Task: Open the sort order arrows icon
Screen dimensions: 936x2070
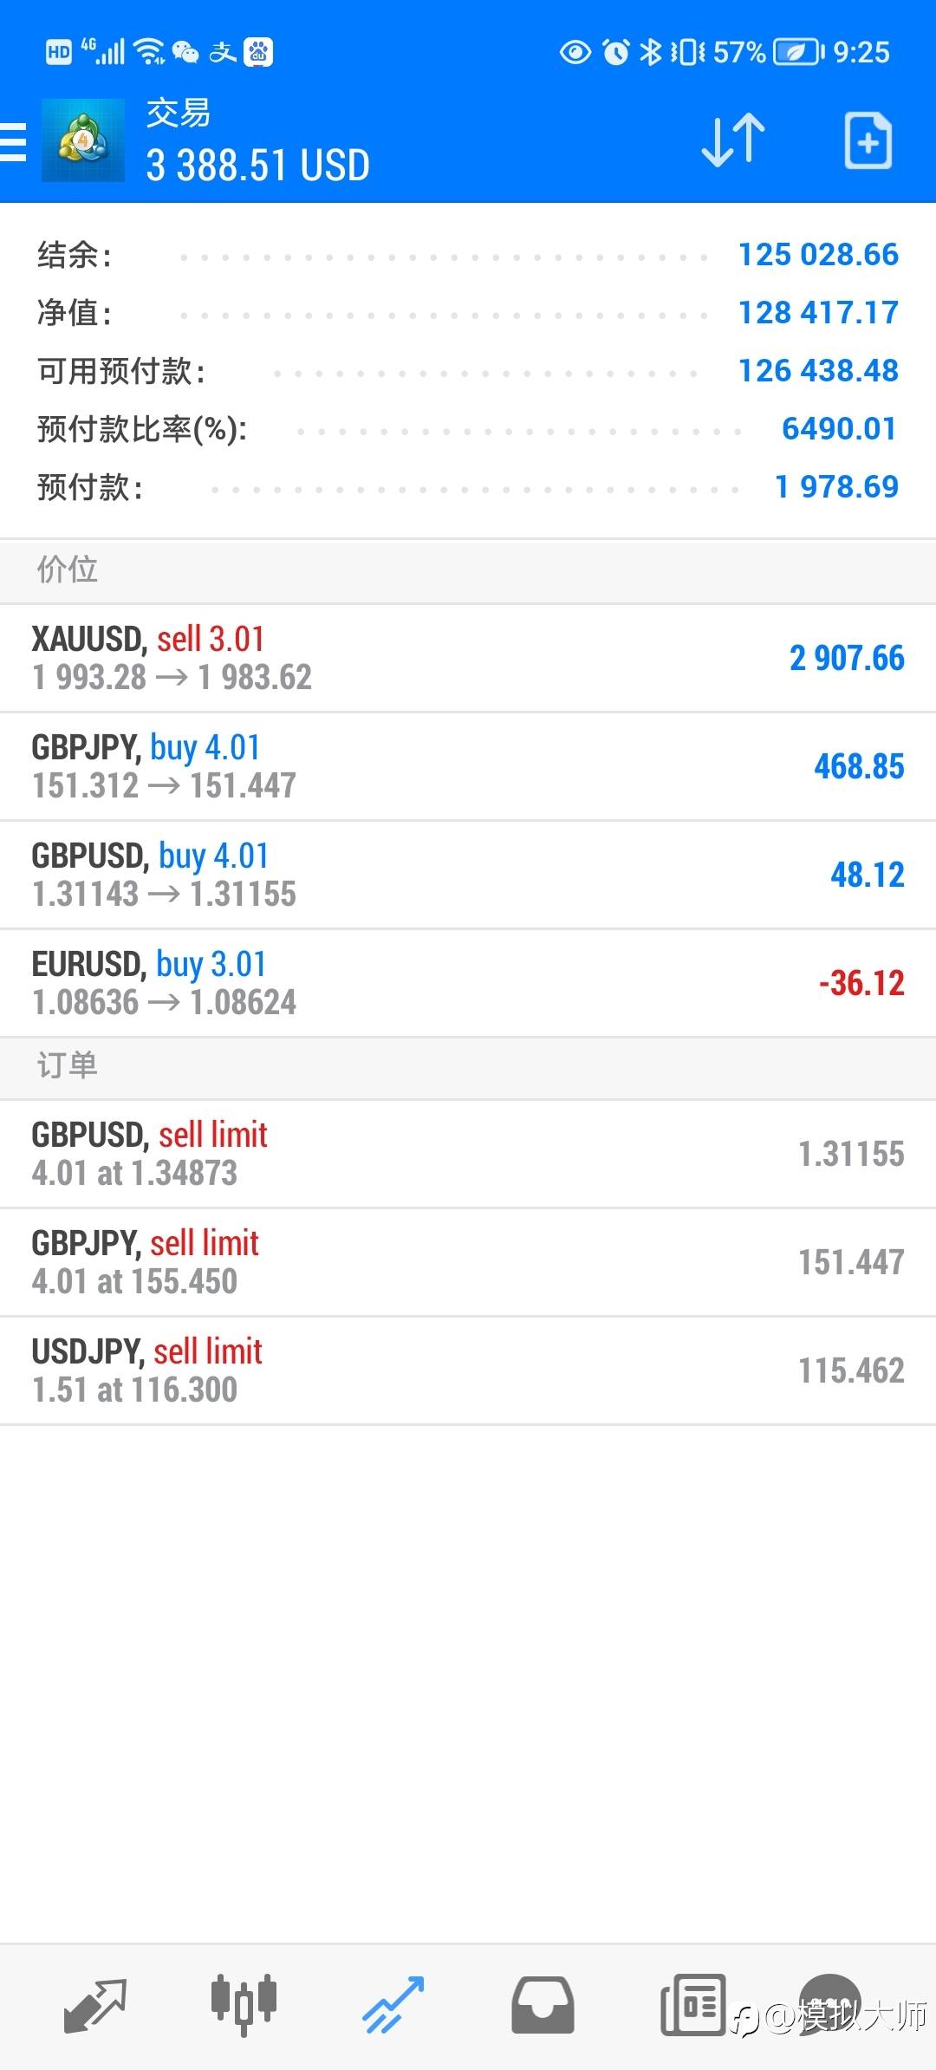Action: 733,140
